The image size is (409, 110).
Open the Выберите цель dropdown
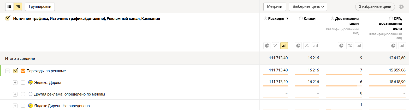point(308,7)
